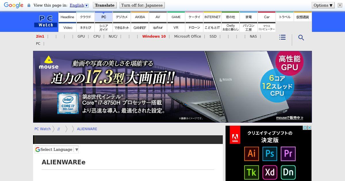Click the lock icon in translate bar
Image resolution: width=345 pixels, height=181 pixels.
[29, 5]
